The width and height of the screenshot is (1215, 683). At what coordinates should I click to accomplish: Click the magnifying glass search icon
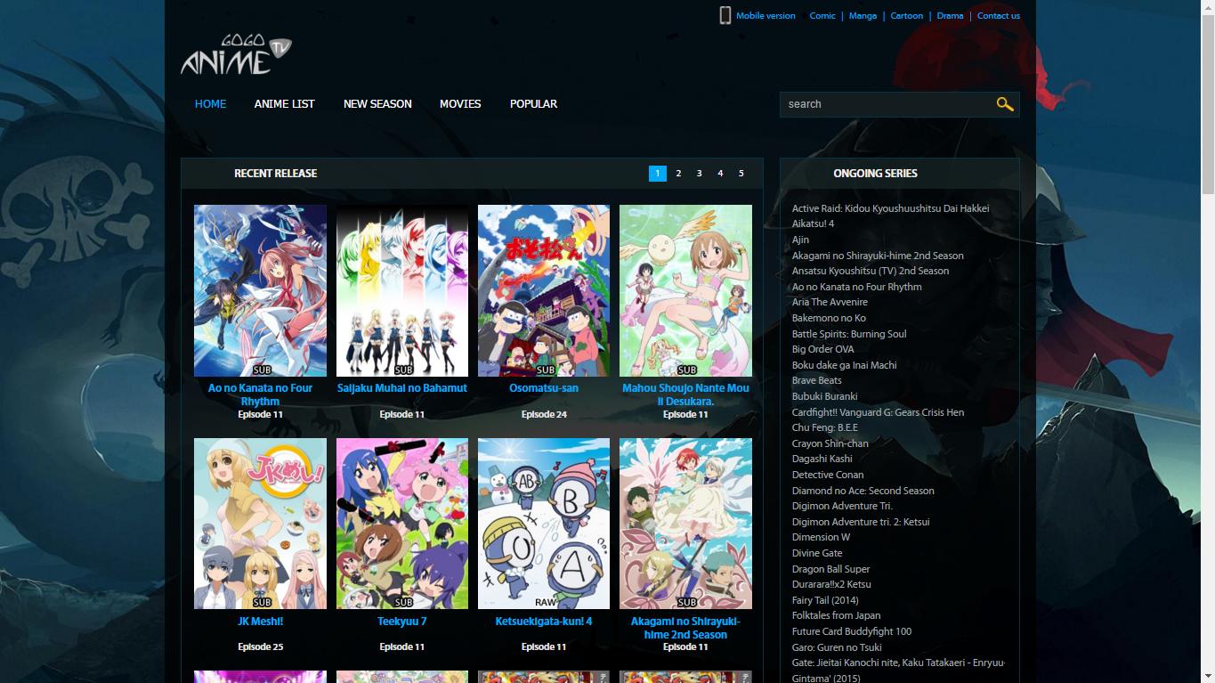pyautogui.click(x=1004, y=104)
